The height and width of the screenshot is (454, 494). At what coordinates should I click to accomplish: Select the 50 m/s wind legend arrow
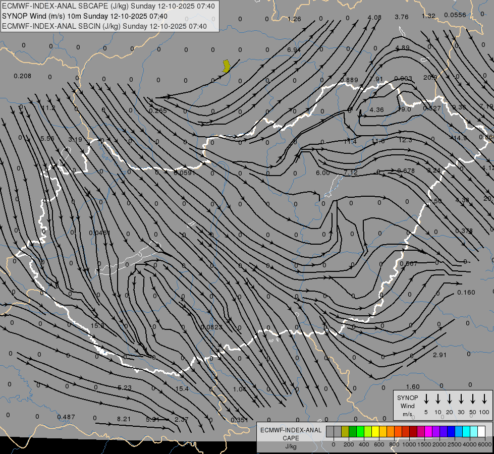tap(473, 399)
